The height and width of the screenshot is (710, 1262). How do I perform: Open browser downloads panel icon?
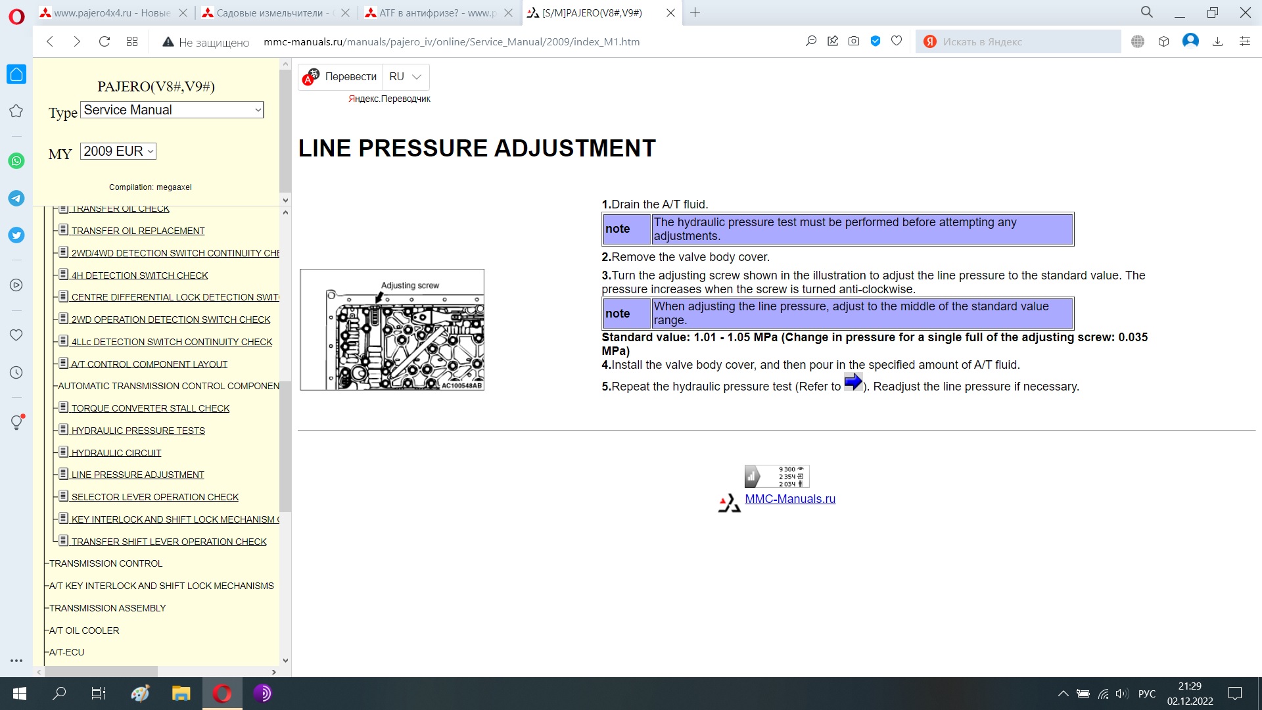click(1217, 41)
